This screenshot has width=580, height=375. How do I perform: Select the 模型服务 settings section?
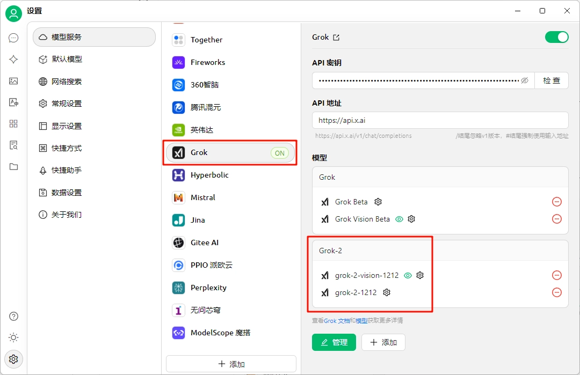coord(95,37)
